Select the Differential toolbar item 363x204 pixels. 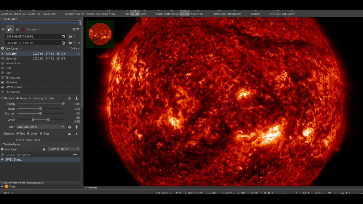click(171, 14)
